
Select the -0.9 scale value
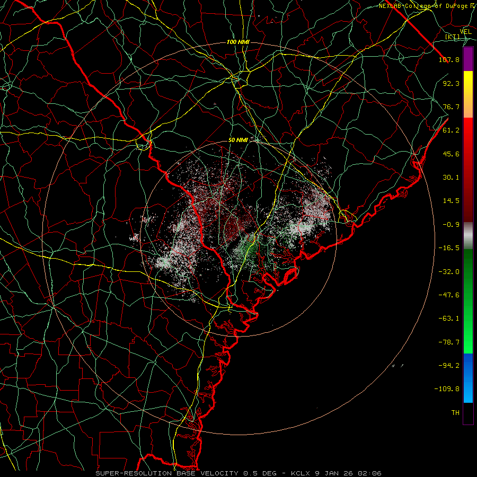tap(451, 225)
